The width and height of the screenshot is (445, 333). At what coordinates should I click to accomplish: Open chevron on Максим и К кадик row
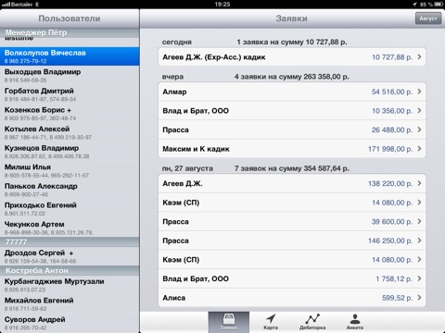(x=419, y=149)
